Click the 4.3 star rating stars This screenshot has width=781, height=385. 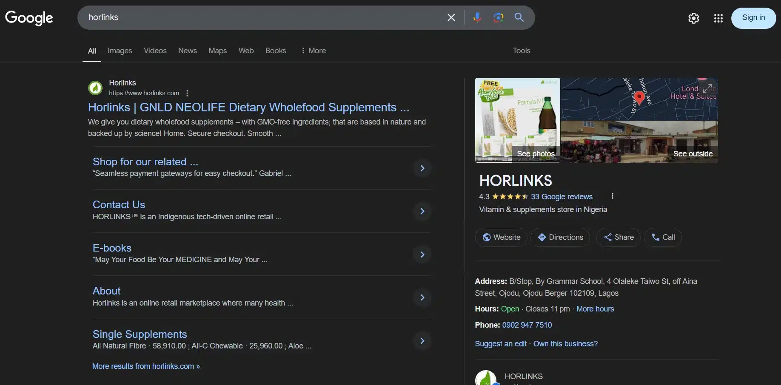[x=510, y=197]
